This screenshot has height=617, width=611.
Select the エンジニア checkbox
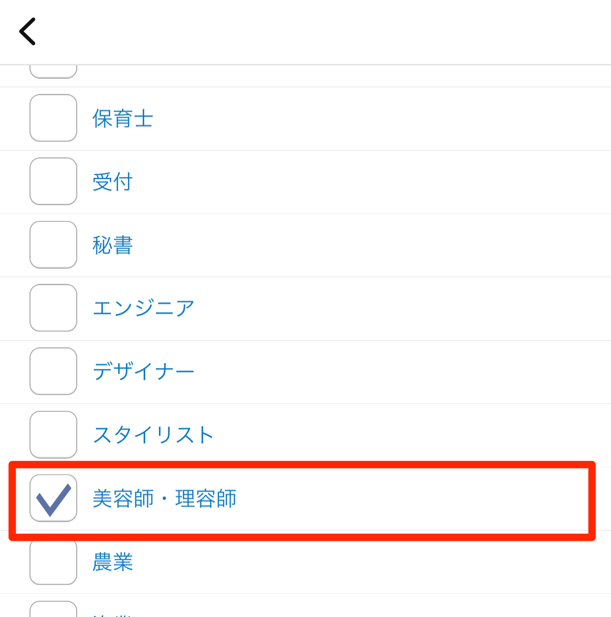[53, 308]
